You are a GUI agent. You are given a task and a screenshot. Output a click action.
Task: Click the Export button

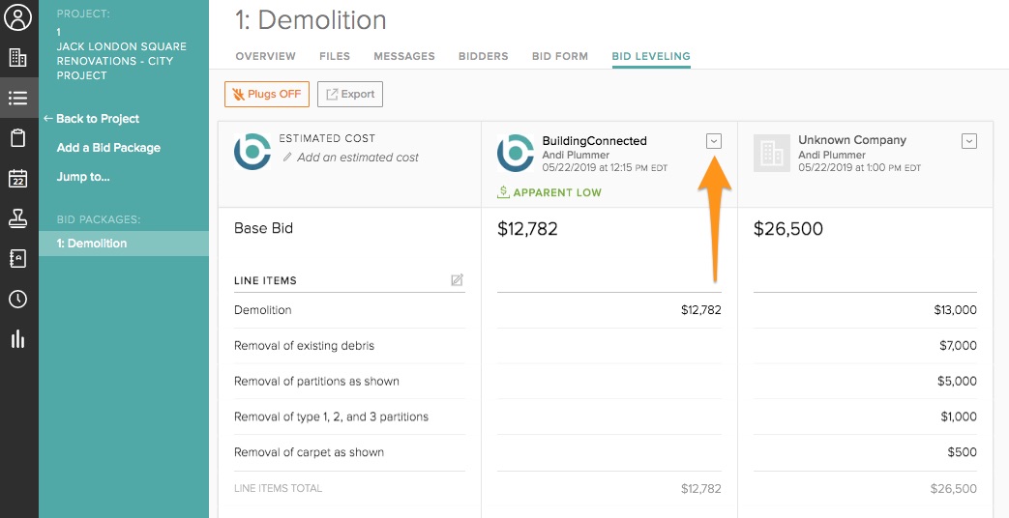[350, 94]
